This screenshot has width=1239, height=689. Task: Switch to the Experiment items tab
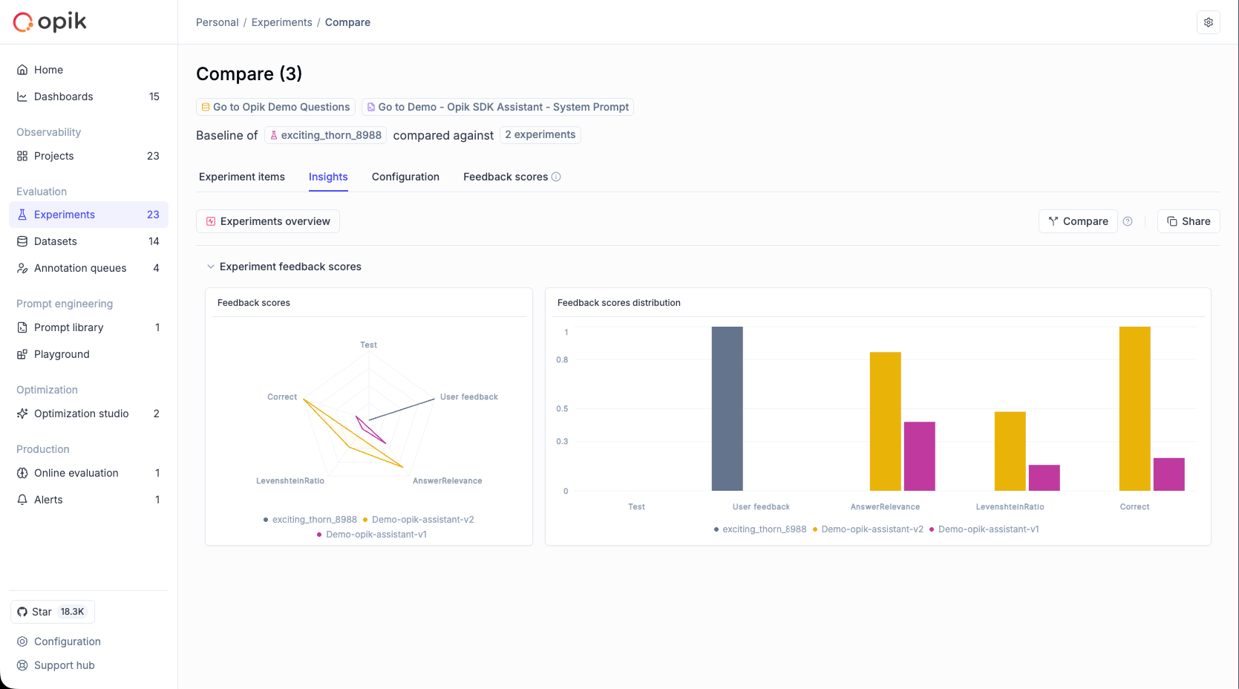pyautogui.click(x=241, y=177)
